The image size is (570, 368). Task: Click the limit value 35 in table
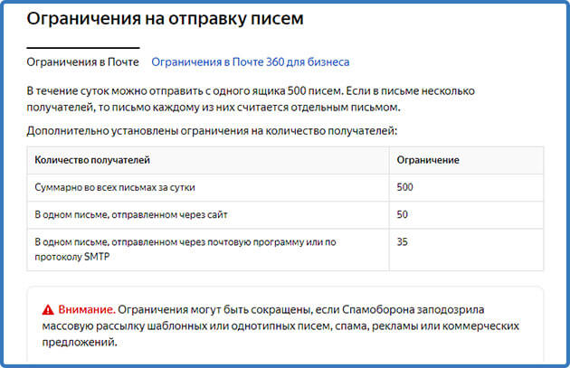(402, 242)
